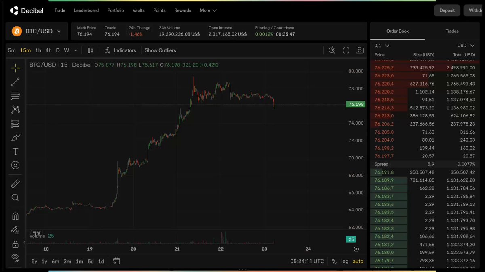Image resolution: width=485 pixels, height=272 pixels.
Task: Click the Deposit button
Action: (447, 10)
